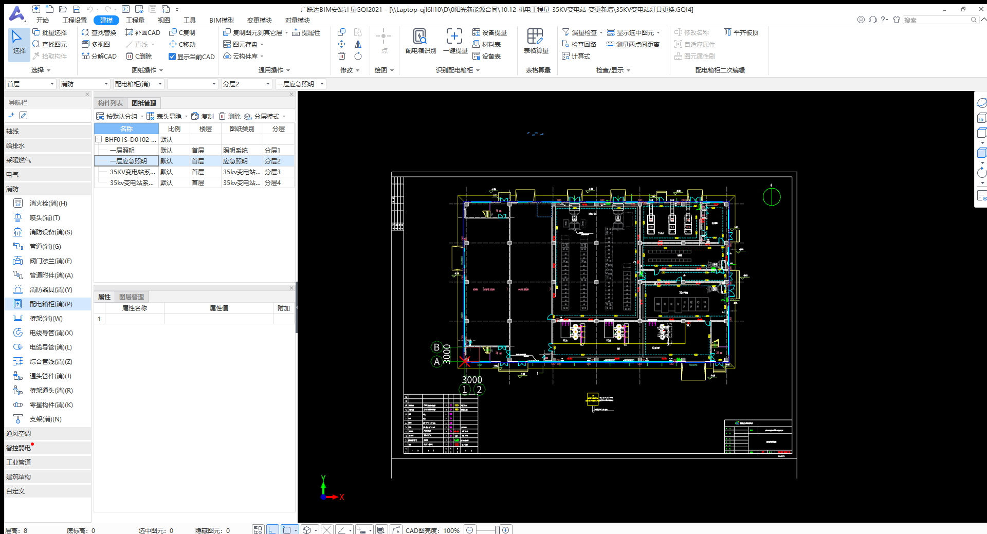Click 平齐板顶 align tool
Image resolution: width=987 pixels, height=534 pixels.
741,32
